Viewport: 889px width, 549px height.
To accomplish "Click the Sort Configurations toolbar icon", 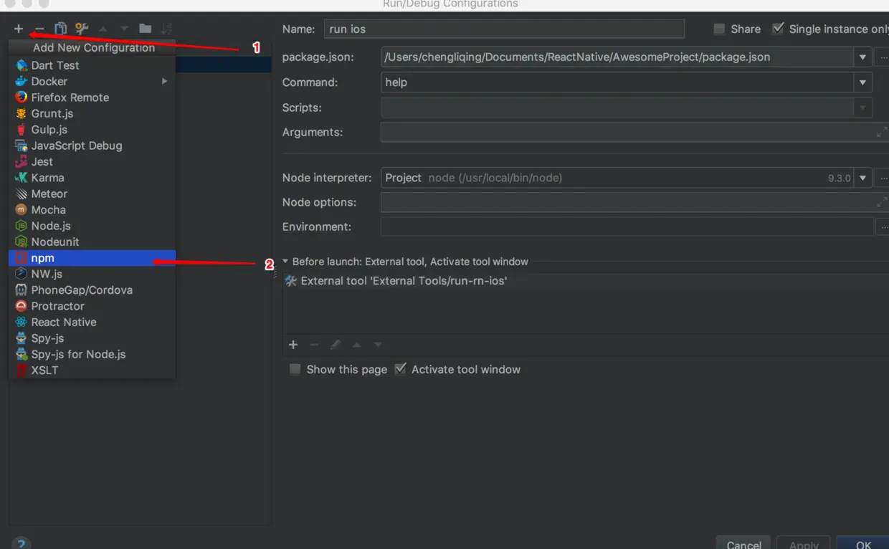I will 166,29.
